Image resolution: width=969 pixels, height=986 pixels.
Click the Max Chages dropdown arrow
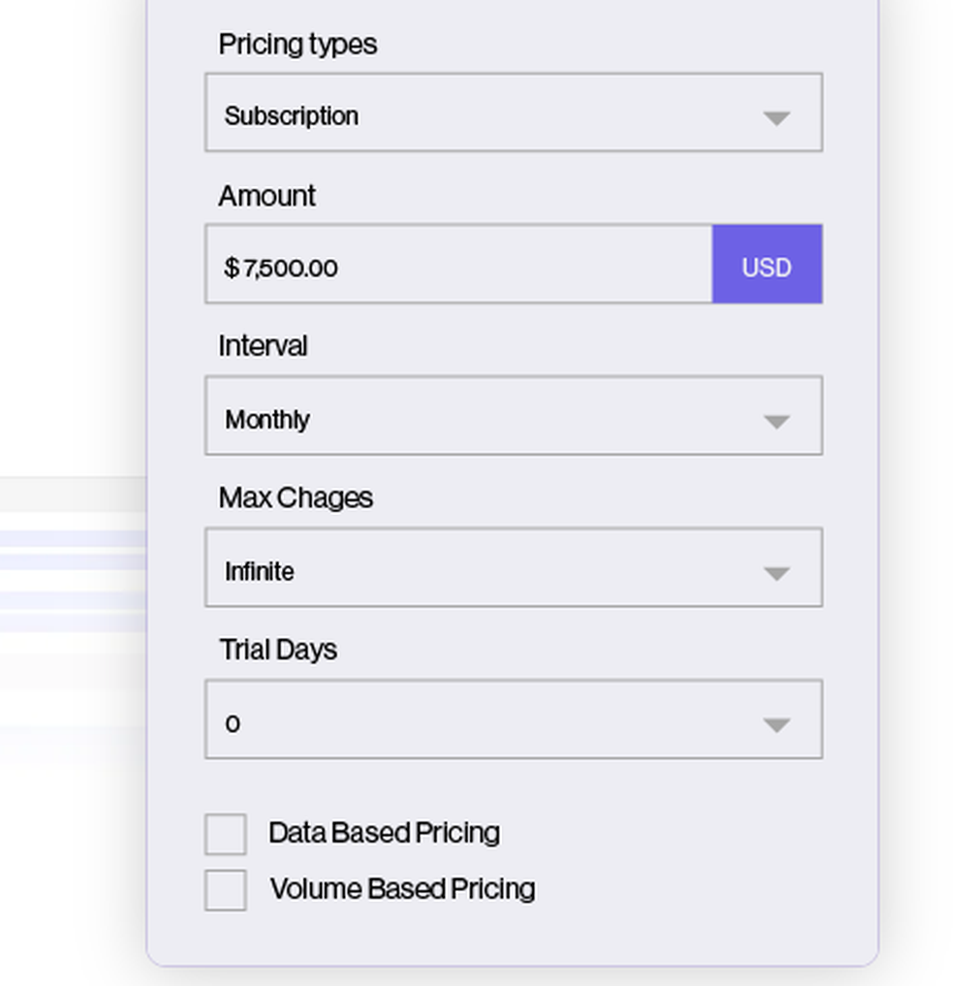(x=776, y=573)
